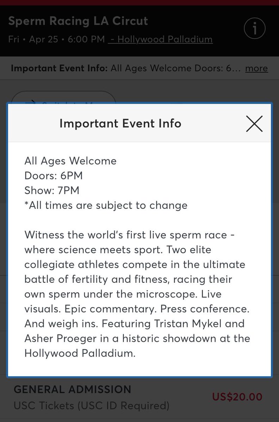Viewport: 279px width, 422px height.
Task: Tap the Sperm Racing LA Circut event title
Action: coord(78,21)
